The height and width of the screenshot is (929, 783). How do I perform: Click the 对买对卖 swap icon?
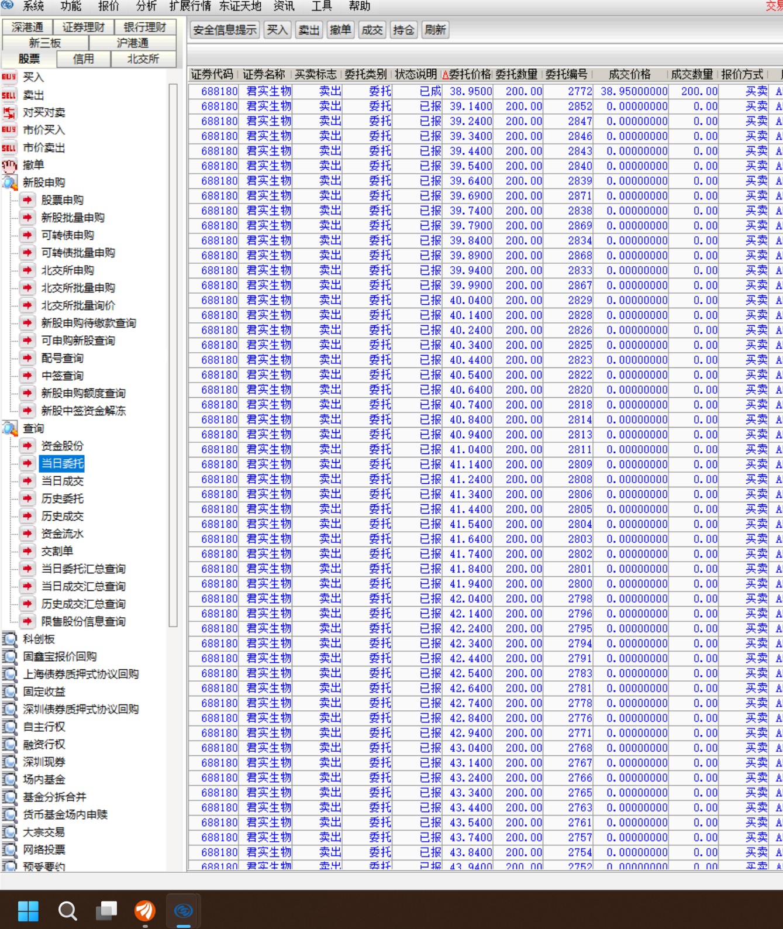pyautogui.click(x=9, y=112)
